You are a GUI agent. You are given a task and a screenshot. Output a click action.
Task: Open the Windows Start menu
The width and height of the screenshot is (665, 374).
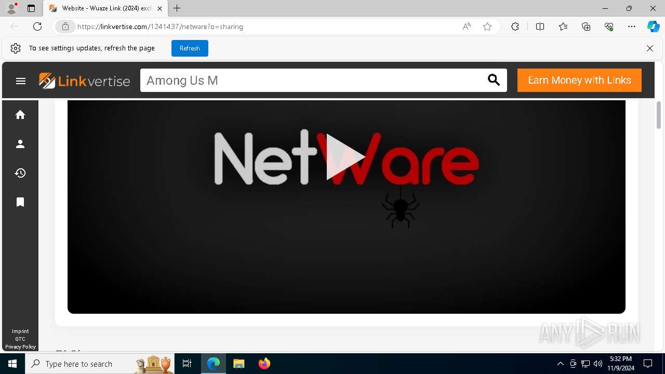point(12,364)
